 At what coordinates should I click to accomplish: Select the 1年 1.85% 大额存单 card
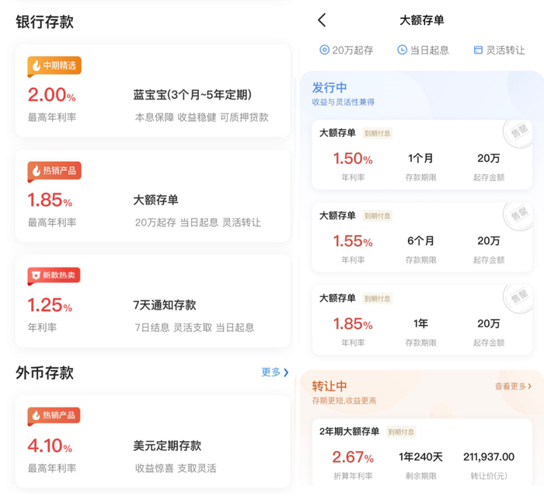(421, 320)
